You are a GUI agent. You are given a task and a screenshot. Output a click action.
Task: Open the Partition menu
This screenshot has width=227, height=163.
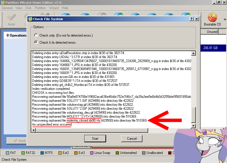40,8
